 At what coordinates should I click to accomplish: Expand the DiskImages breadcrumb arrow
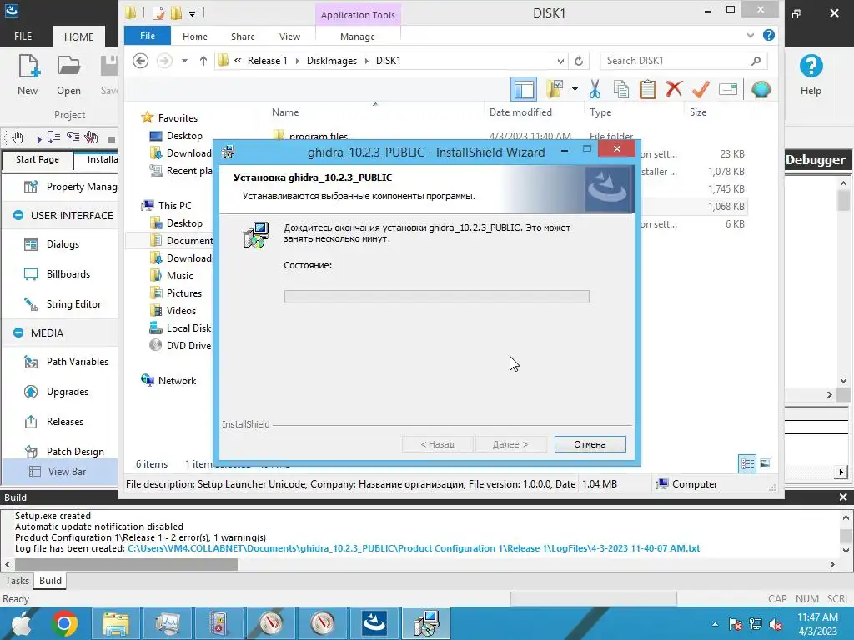[x=367, y=61]
